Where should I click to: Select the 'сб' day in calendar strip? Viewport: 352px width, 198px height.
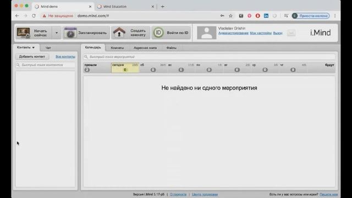[153, 68]
